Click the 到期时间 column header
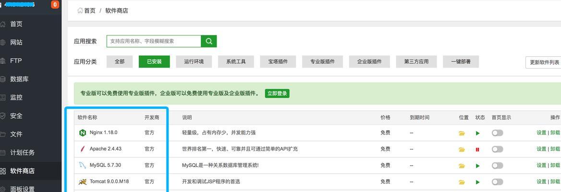 pyautogui.click(x=420, y=118)
